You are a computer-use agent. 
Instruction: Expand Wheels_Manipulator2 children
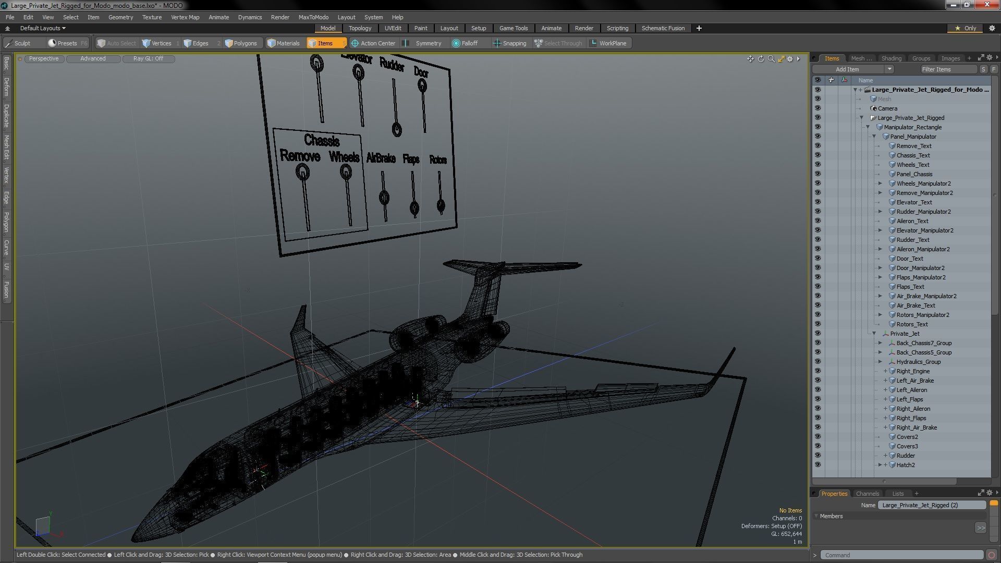pos(881,183)
